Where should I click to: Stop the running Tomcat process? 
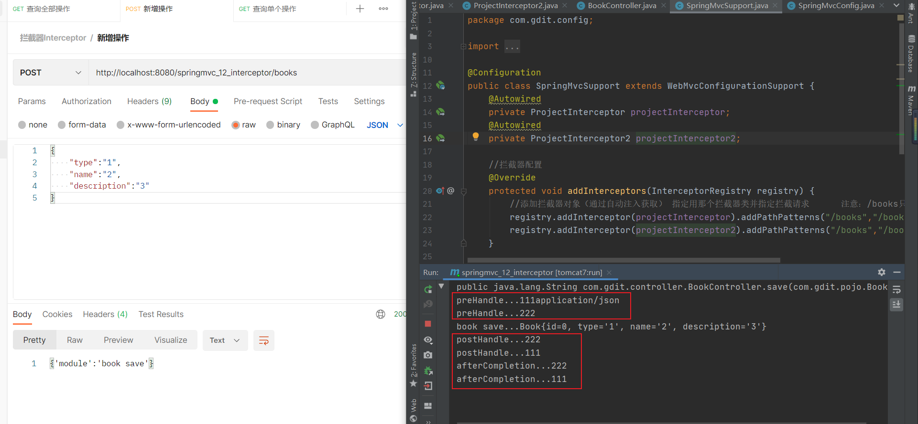tap(428, 324)
